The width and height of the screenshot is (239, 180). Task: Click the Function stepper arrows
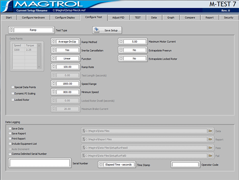coord(54,58)
